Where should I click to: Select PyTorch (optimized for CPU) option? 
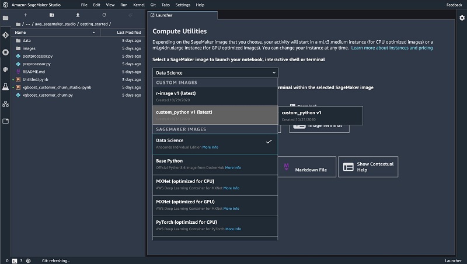(215, 226)
